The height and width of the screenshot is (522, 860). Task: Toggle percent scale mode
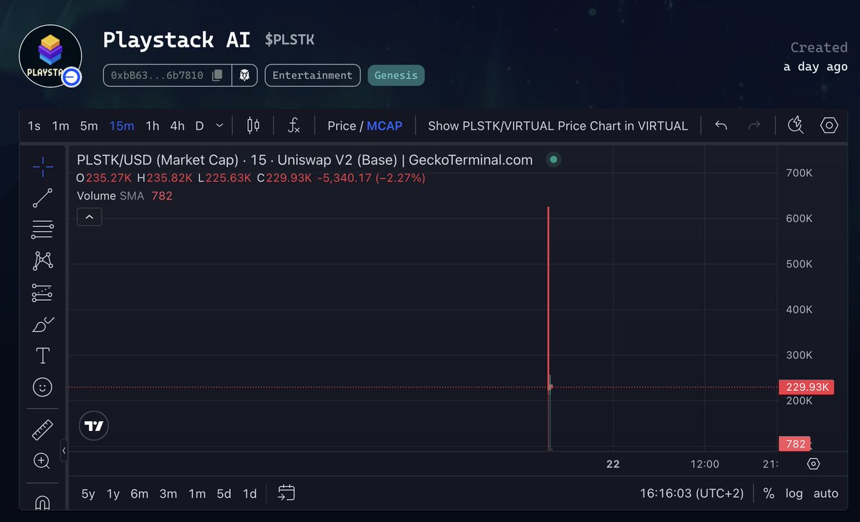768,493
